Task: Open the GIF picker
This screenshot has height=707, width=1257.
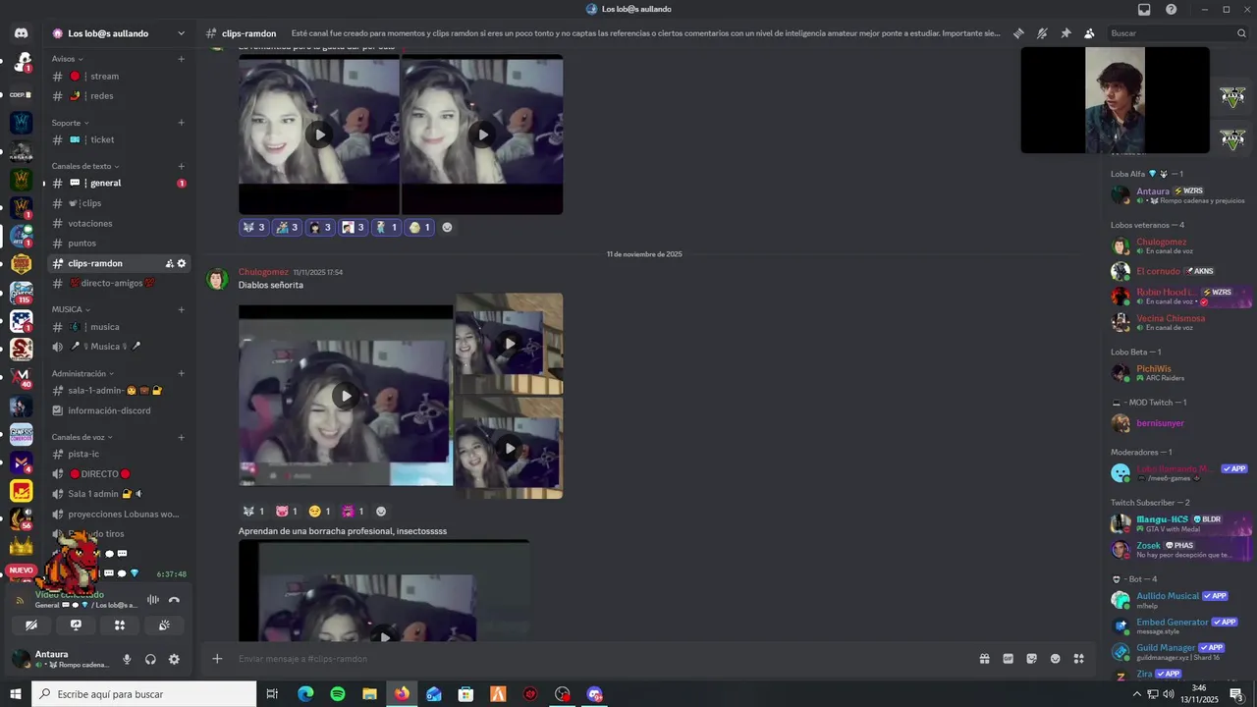Action: pos(1008,659)
